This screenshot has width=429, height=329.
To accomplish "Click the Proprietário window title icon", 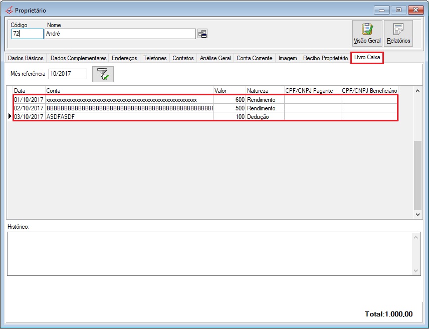I will pos(9,10).
